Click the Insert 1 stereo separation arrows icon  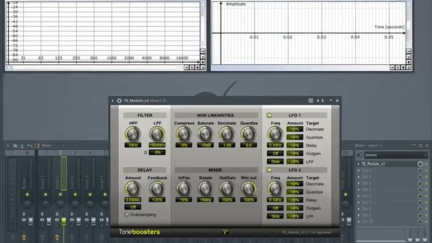coord(42,220)
